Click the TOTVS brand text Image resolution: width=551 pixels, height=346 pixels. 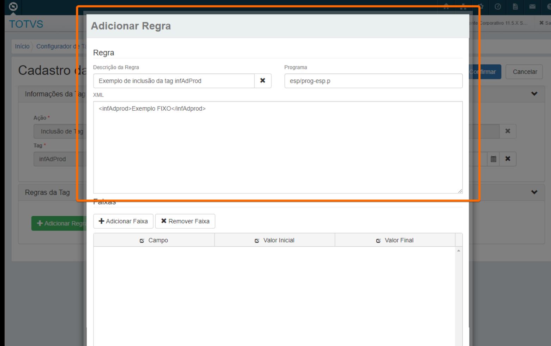[26, 24]
